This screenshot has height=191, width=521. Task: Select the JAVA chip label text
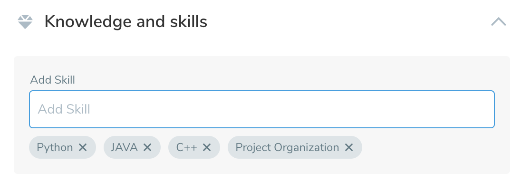point(124,147)
